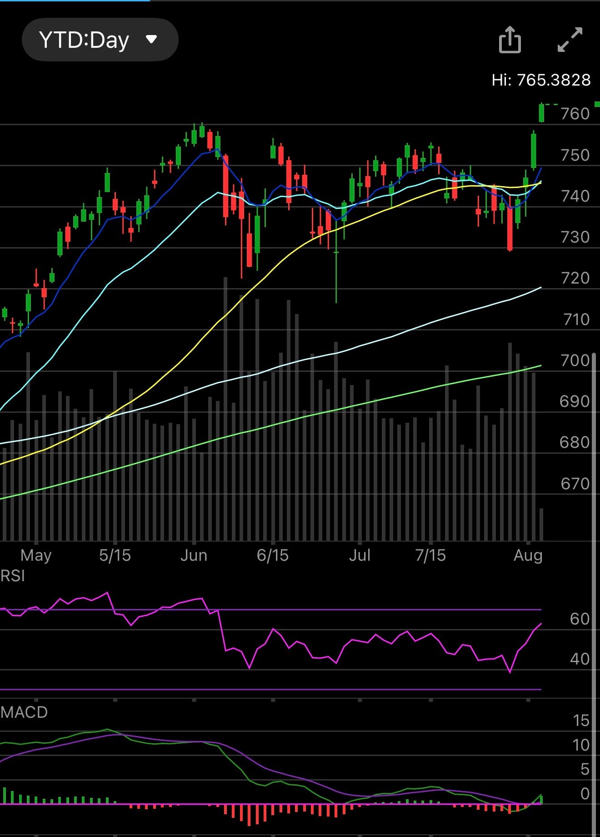
Task: Select the 'Jun' date axis label
Action: point(194,555)
